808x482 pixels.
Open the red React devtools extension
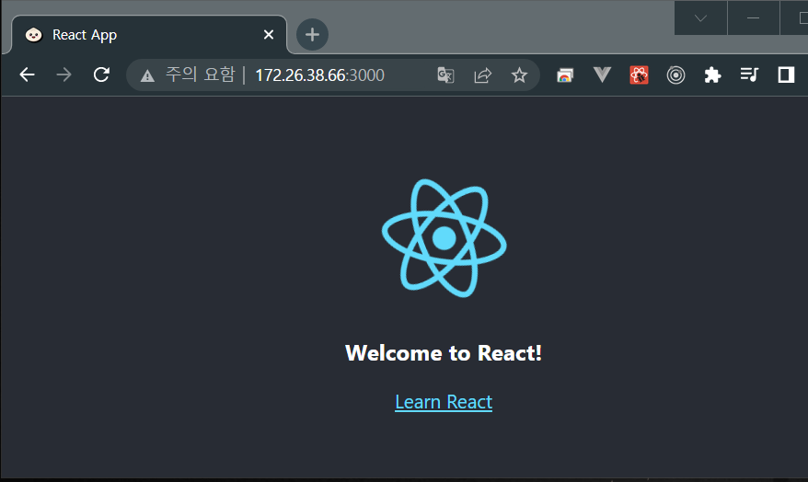click(x=639, y=75)
